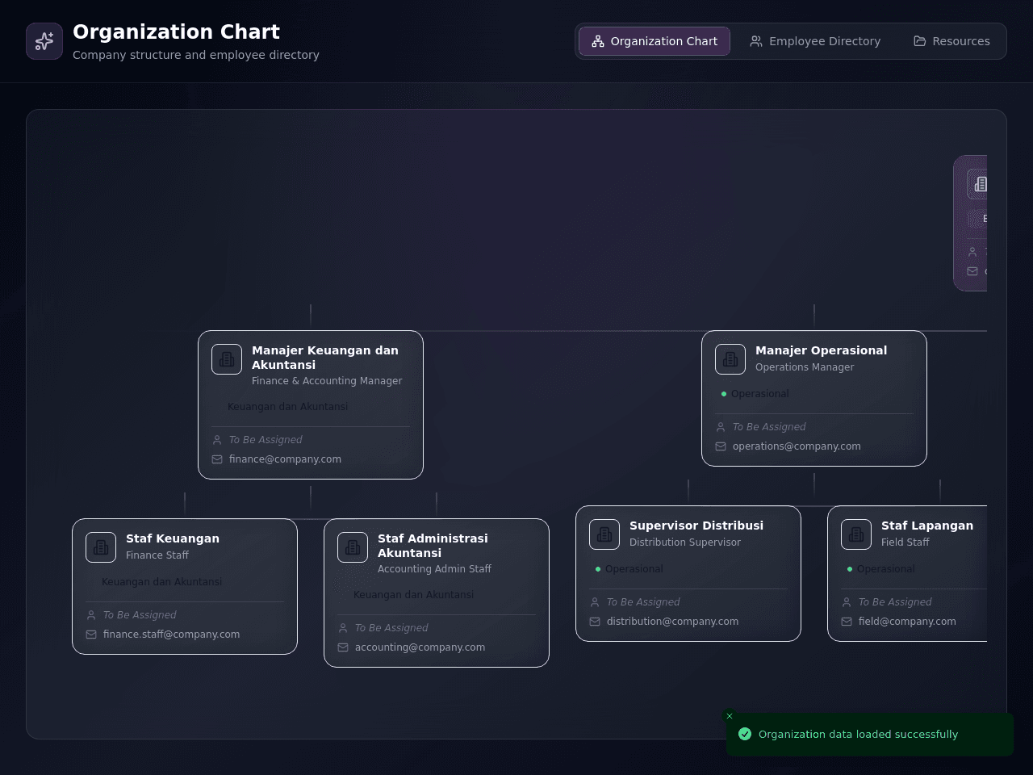The image size is (1033, 775).
Task: Click the email field@company.com
Action: coord(907,622)
